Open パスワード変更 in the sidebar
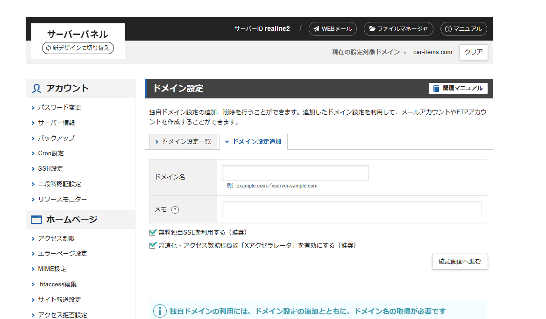The height and width of the screenshot is (319, 546). (x=59, y=107)
